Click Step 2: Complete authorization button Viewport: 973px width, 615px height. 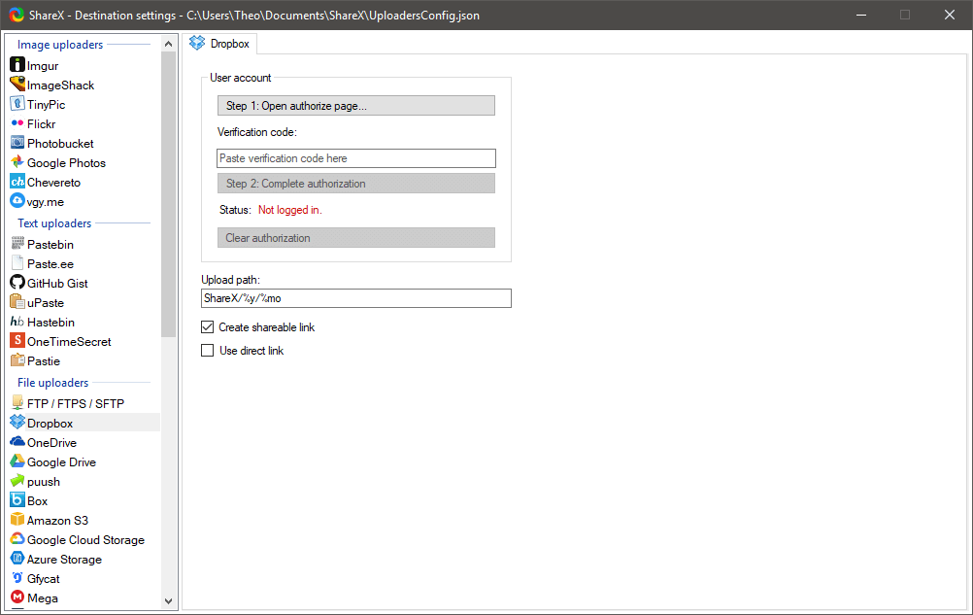[x=356, y=183]
